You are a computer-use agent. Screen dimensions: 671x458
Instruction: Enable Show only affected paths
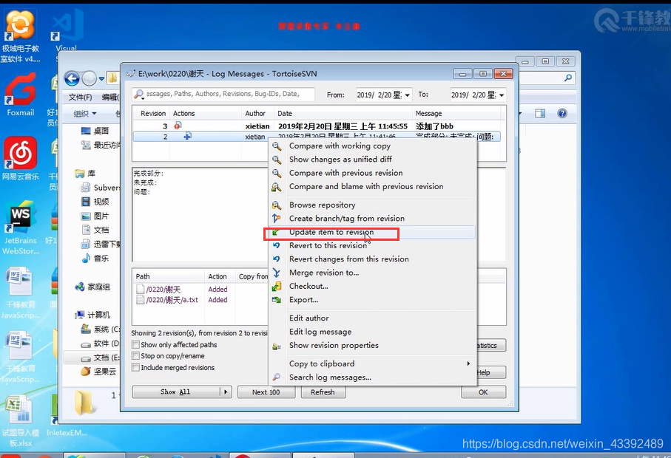(135, 344)
